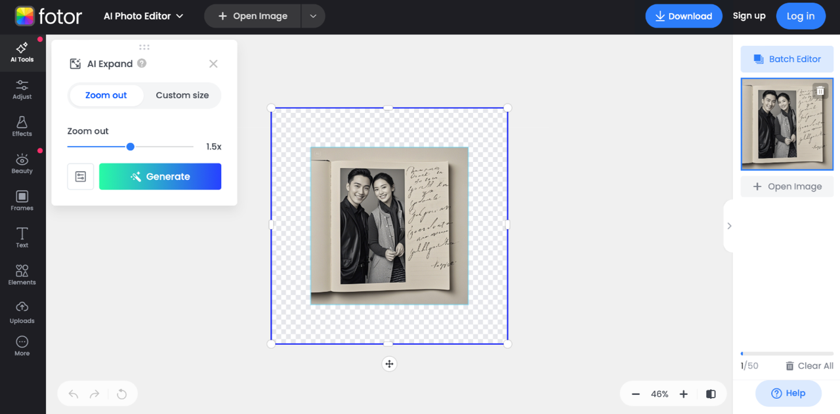The width and height of the screenshot is (840, 414).
Task: Click the Log in button
Action: point(801,16)
